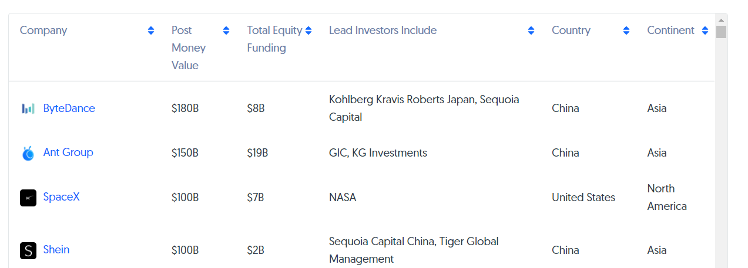Sort by Country column arrows

[626, 30]
